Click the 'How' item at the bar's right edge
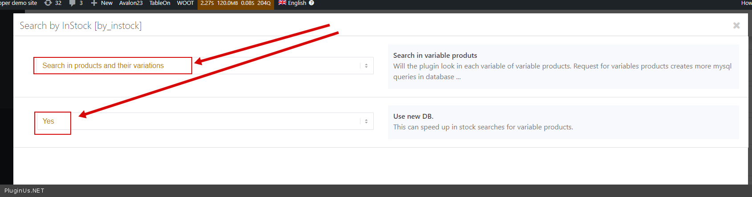 tap(746, 3)
